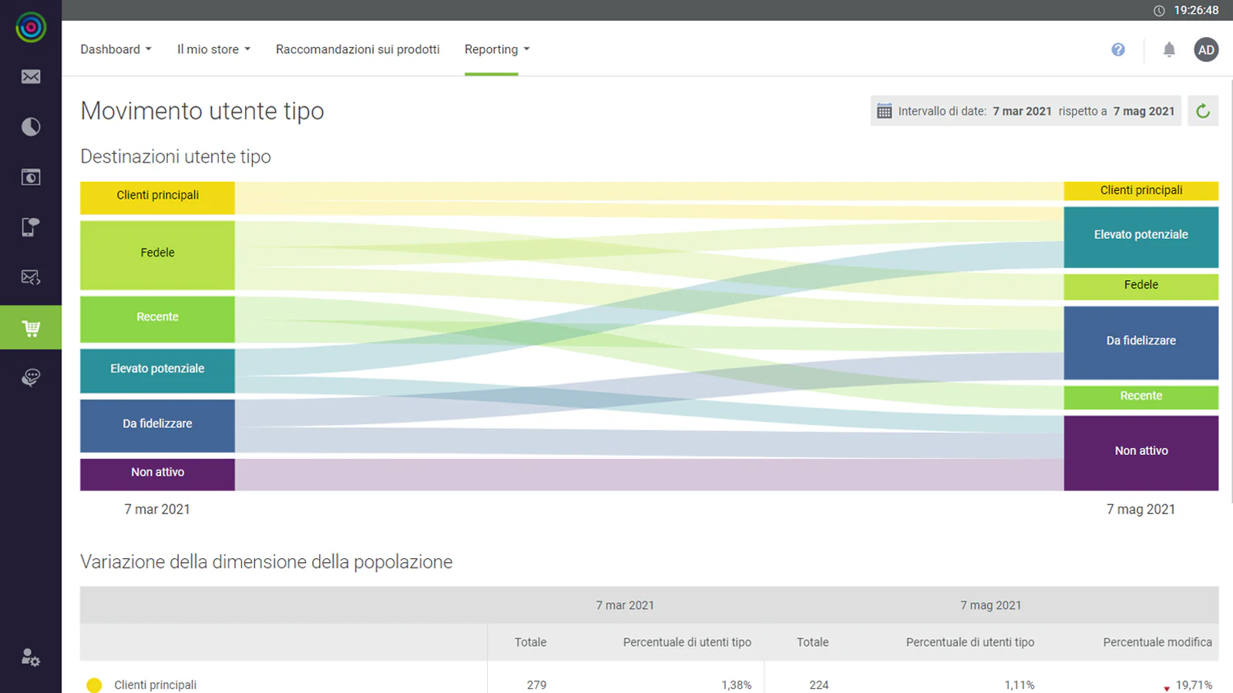
Task: Select the right Da fidelizzare block
Action: 1141,343
